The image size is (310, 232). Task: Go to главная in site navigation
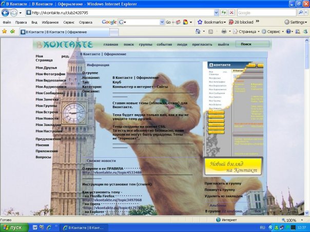point(111,45)
